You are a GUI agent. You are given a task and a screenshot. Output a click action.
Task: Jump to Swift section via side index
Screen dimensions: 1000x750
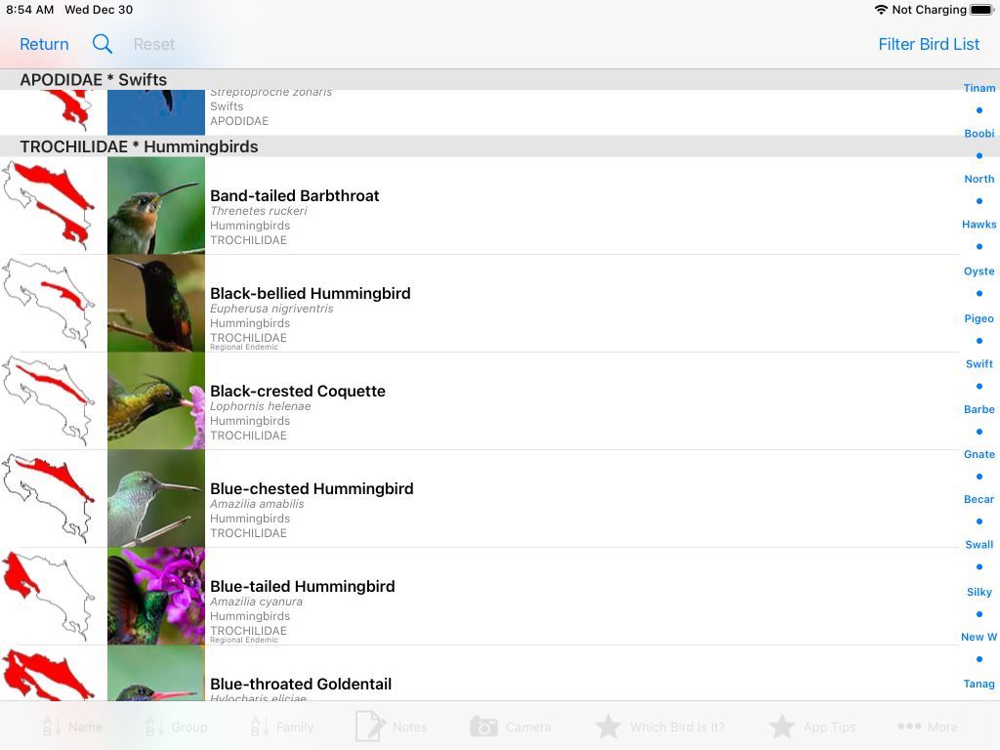(979, 363)
